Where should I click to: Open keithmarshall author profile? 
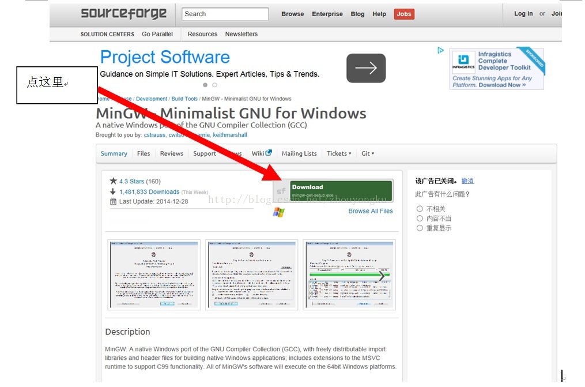[230, 135]
